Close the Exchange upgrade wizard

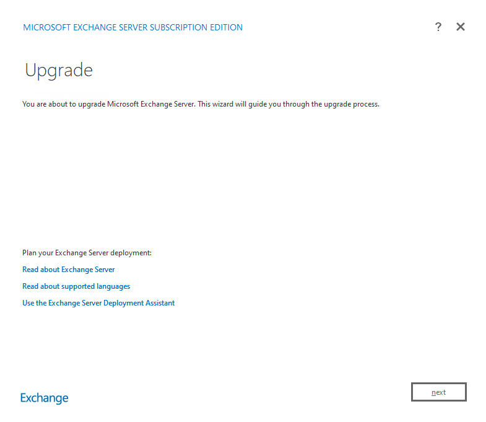460,27
